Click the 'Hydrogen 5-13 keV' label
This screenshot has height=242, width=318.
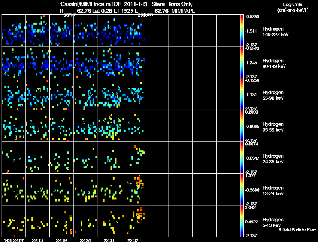(273, 223)
